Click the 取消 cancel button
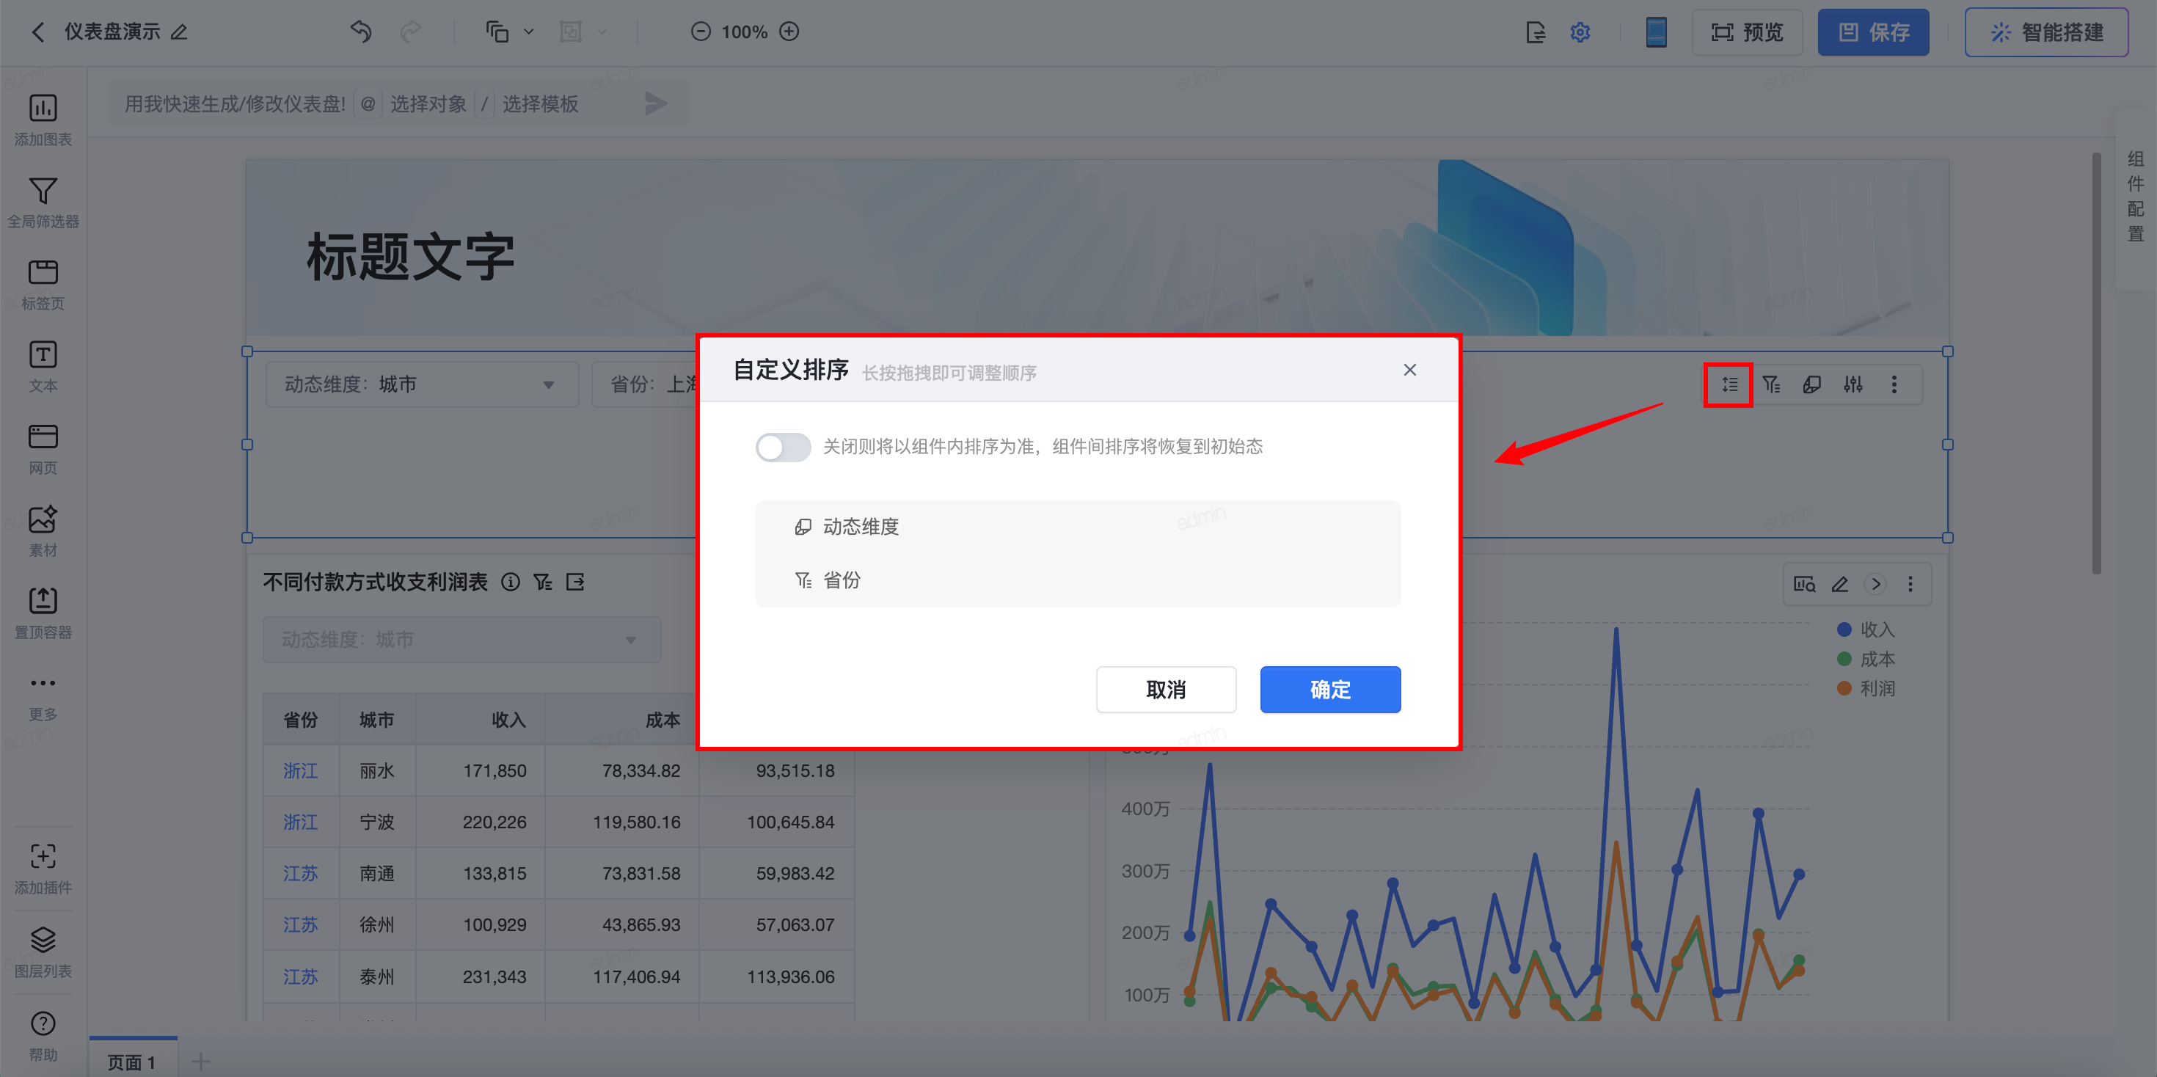Image resolution: width=2157 pixels, height=1077 pixels. click(1165, 689)
